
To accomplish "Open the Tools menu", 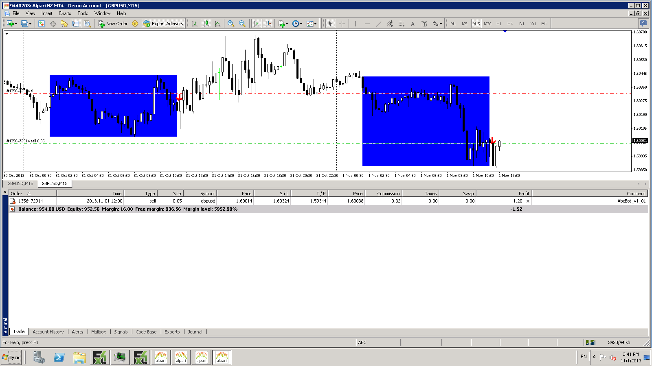I will point(83,13).
